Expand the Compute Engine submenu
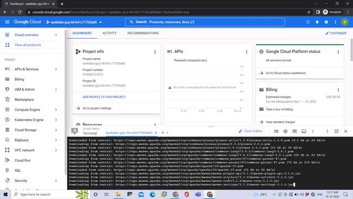Image resolution: width=353 pixels, height=199 pixels. (56, 109)
